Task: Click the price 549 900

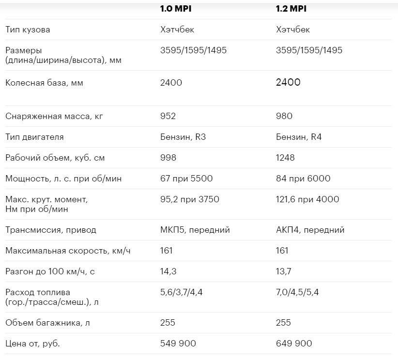Action: tap(178, 344)
